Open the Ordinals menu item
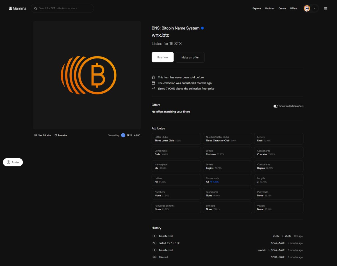This screenshot has width=337, height=266. click(270, 8)
